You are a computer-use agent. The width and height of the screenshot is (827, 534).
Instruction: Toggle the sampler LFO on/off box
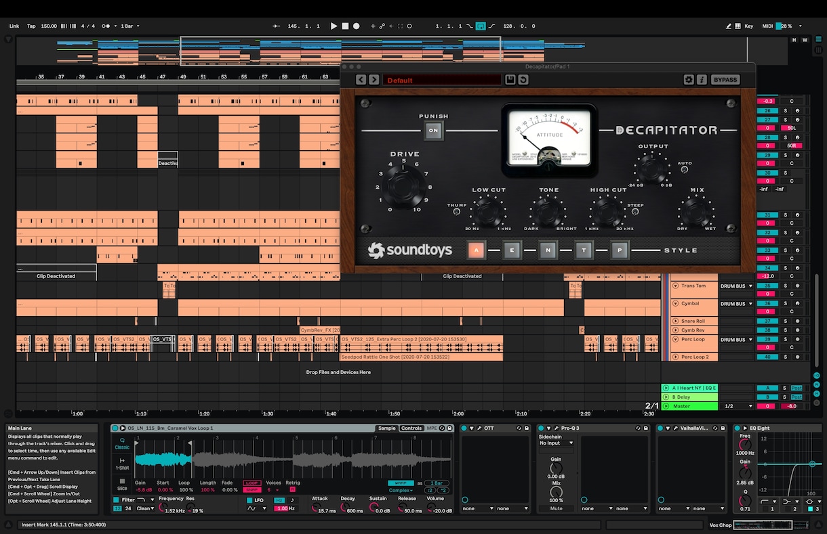point(250,500)
